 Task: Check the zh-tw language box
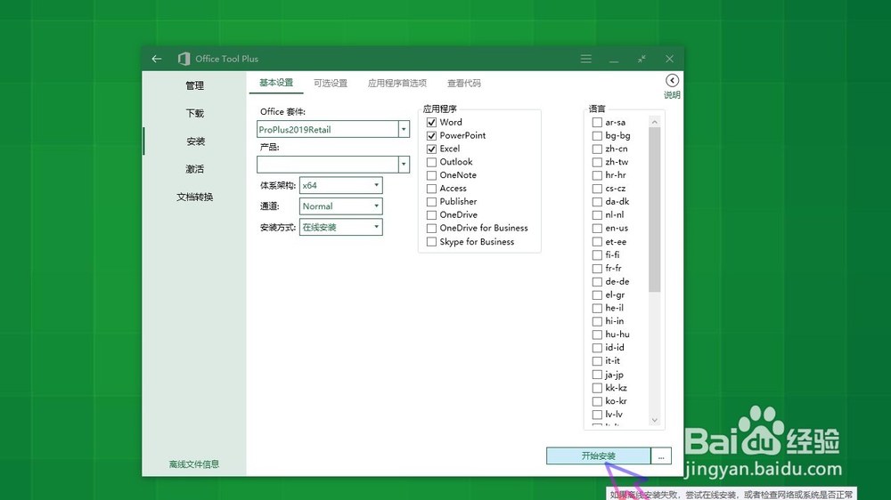(x=597, y=162)
